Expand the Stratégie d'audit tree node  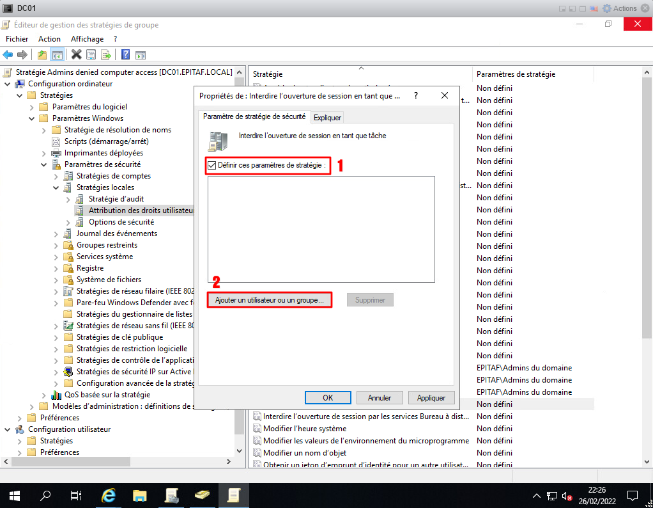tap(69, 199)
